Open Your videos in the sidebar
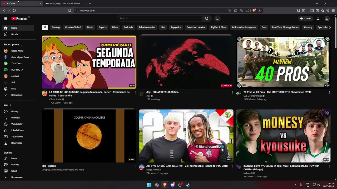337x189 pixels. point(18,136)
